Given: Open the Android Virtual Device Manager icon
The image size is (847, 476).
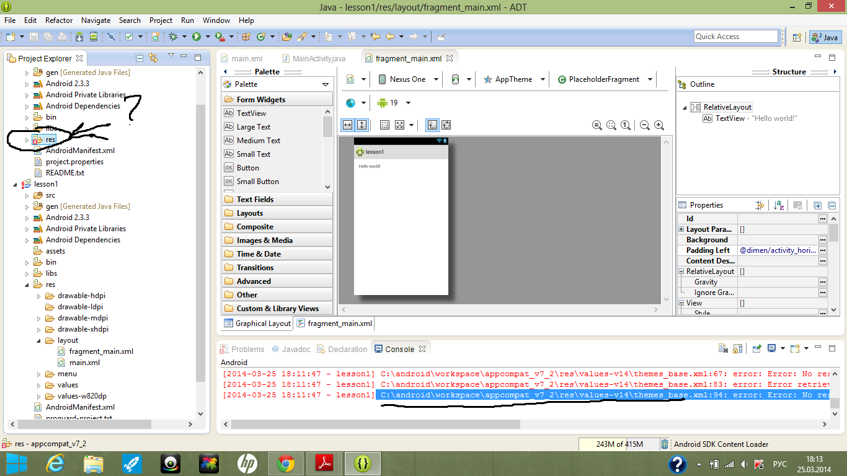Looking at the screenshot, I should point(93,37).
